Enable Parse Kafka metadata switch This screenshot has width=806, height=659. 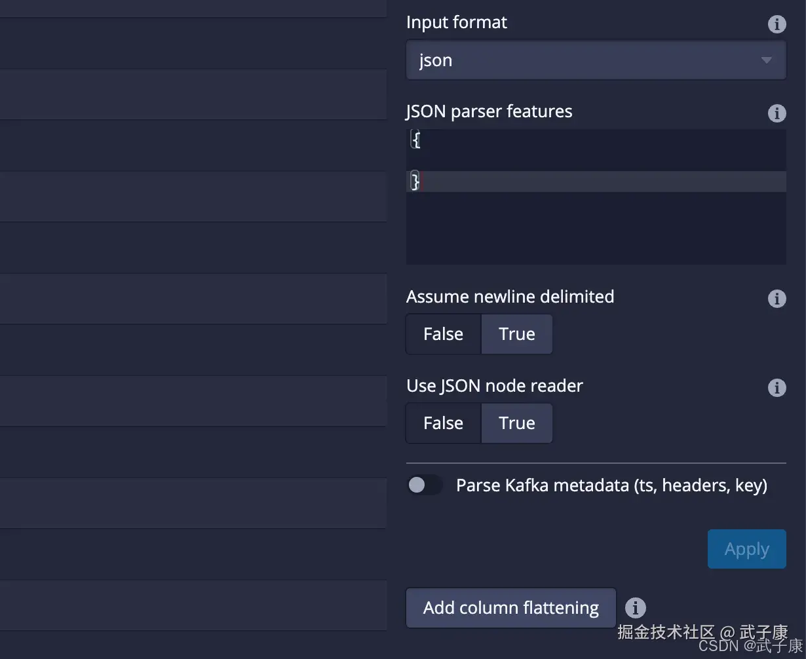(x=425, y=485)
